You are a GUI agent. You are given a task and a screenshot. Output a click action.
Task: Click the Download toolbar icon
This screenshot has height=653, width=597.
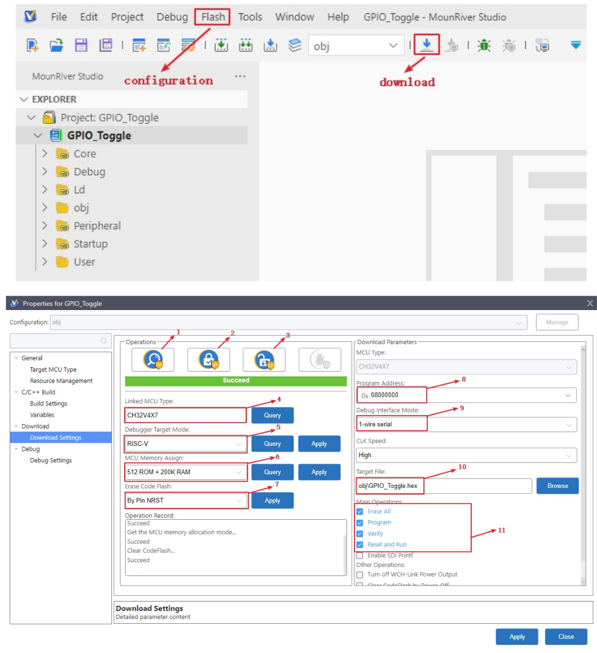point(427,45)
